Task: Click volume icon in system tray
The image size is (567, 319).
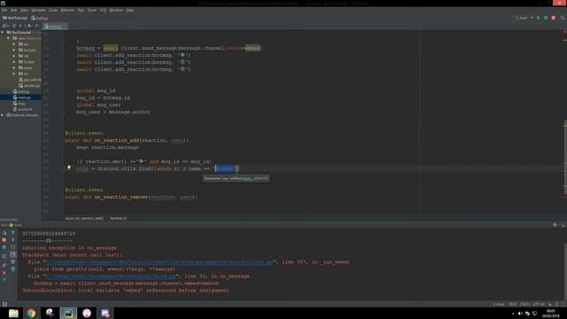Action: coord(520,314)
